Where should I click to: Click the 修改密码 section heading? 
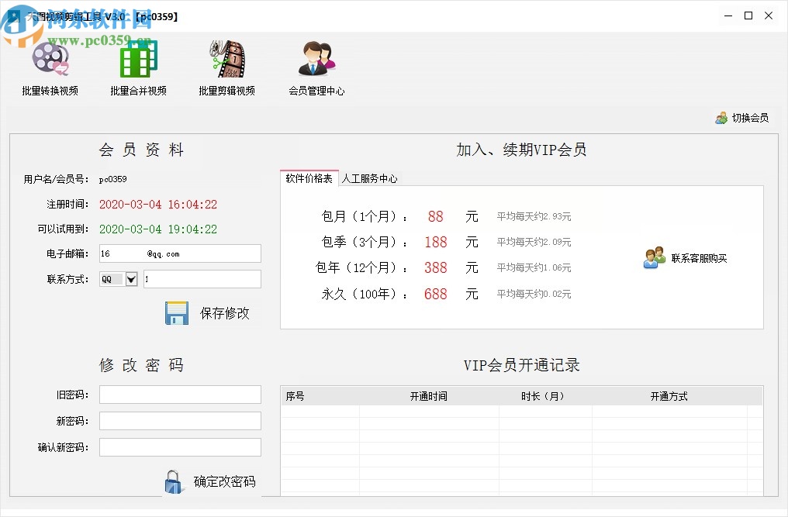(x=141, y=365)
